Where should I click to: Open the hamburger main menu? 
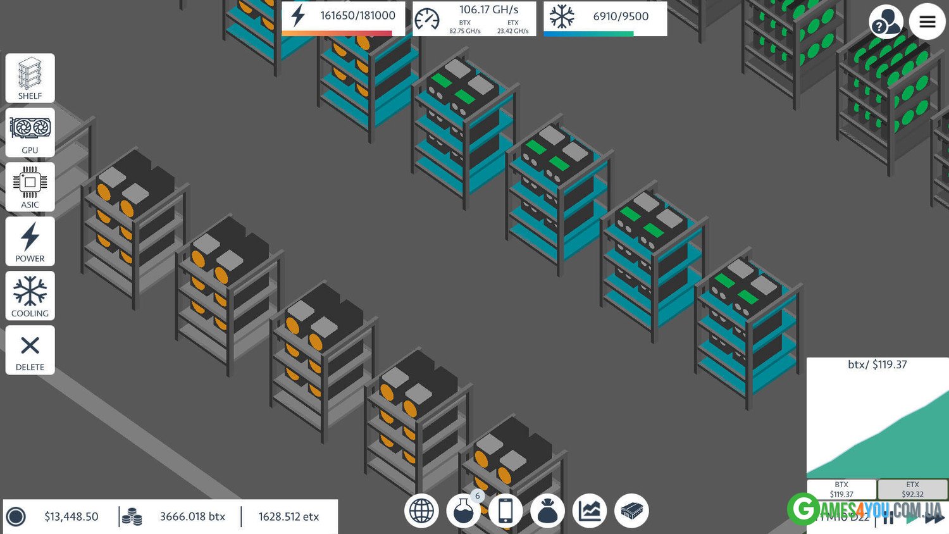pyautogui.click(x=927, y=22)
